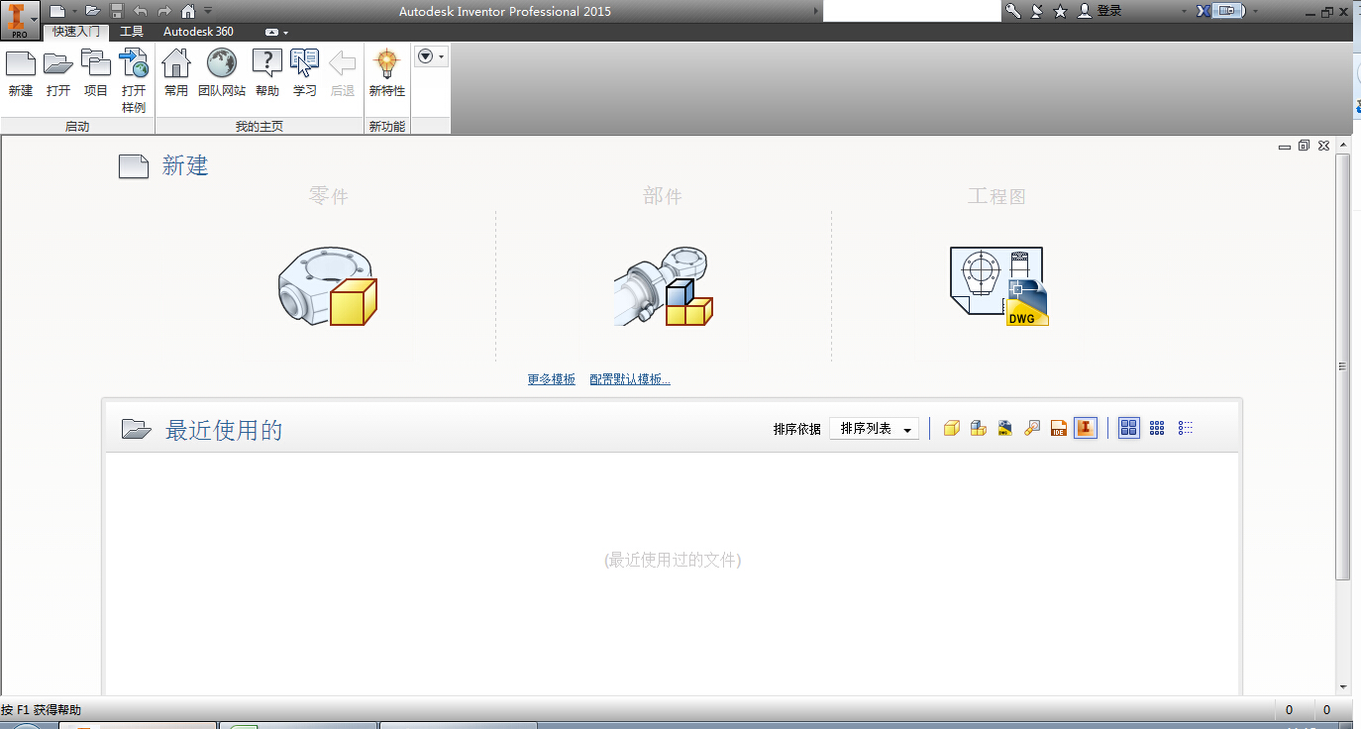Viewport: 1361px width, 729px height.
Task: Click the Open folder icon in quick access toolbar
Action: 93,11
